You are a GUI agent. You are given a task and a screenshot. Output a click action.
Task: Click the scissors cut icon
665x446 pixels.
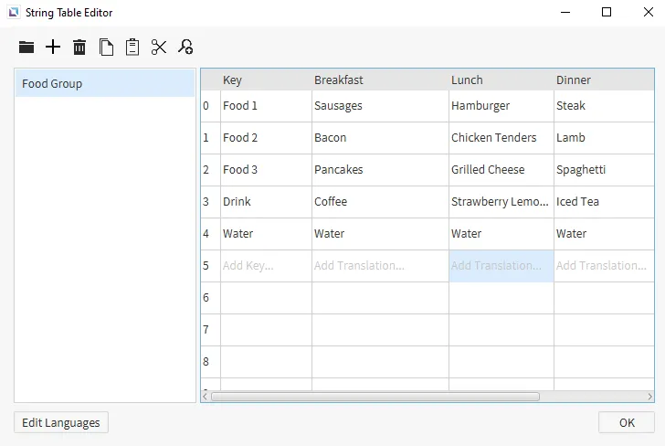coord(159,48)
